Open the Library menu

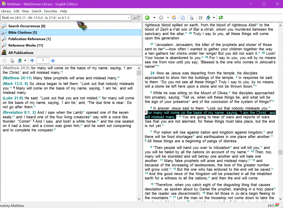coord(6,11)
